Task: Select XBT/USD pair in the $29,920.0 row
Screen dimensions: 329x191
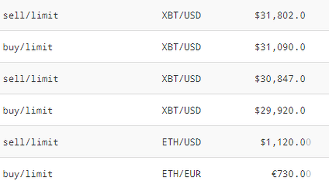Action: click(x=182, y=111)
